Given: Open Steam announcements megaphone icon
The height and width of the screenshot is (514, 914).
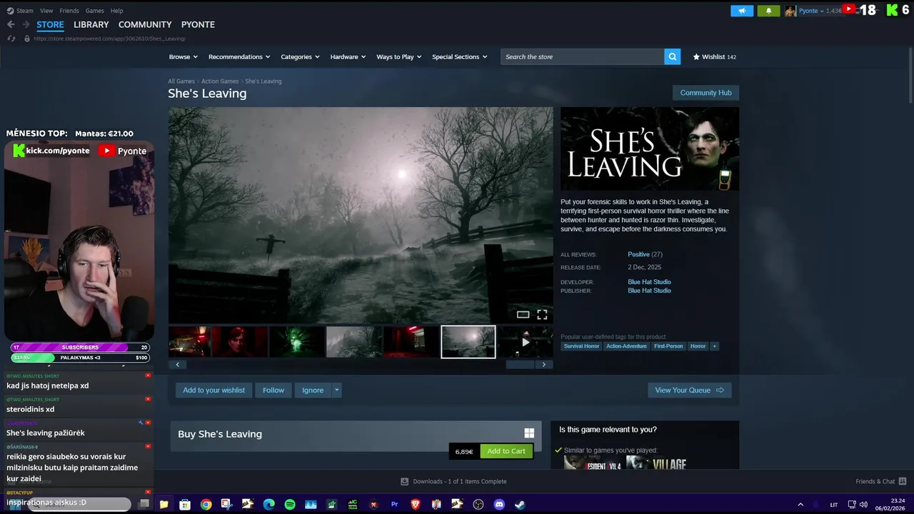Looking at the screenshot, I should pyautogui.click(x=742, y=11).
